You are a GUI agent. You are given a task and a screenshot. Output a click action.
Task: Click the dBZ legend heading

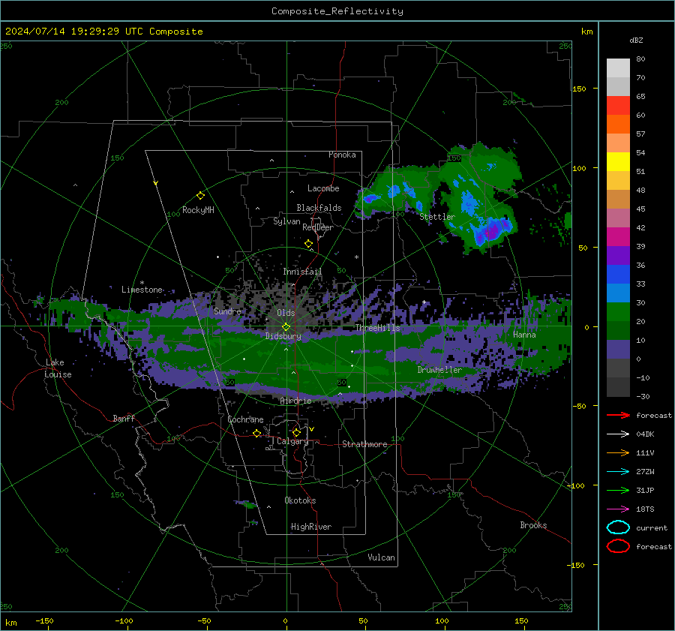[636, 40]
